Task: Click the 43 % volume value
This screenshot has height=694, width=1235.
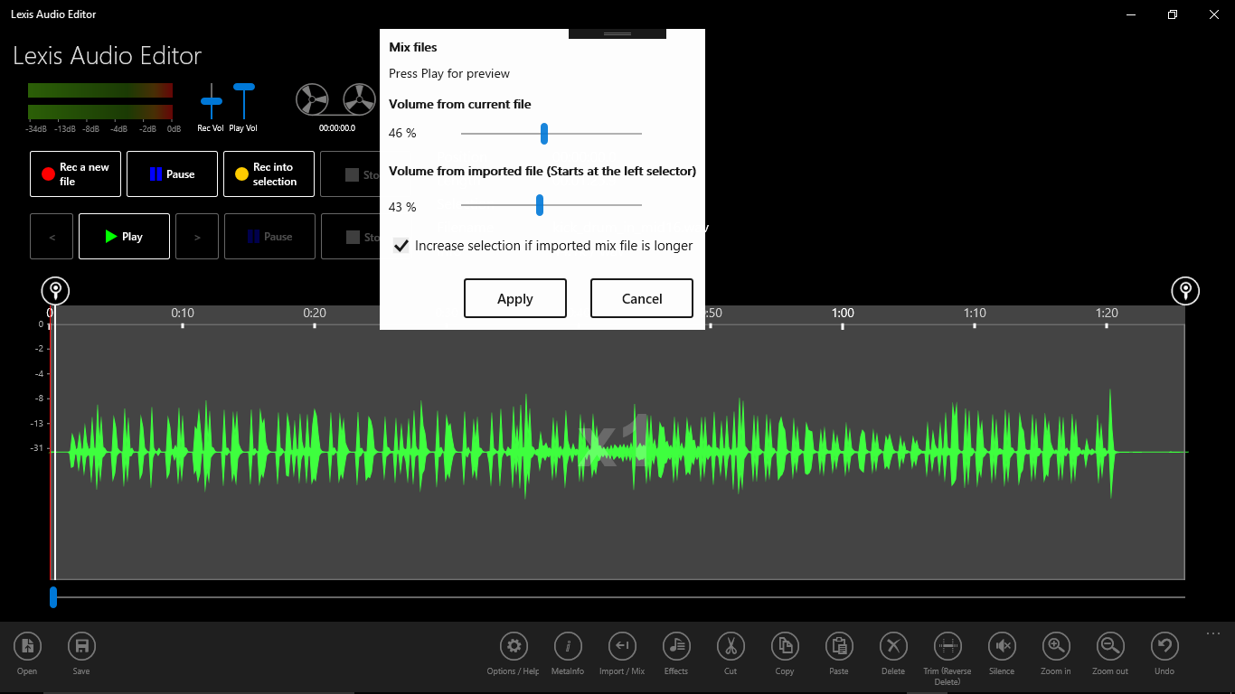Action: (x=402, y=207)
